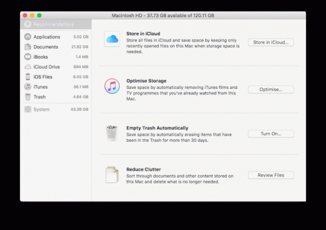Click the 894 MB iCloud Drive size
Viewport: 326px width, 230px height.
(x=81, y=66)
